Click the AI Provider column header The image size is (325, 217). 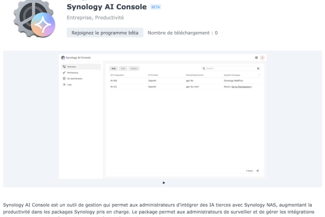pyautogui.click(x=153, y=75)
